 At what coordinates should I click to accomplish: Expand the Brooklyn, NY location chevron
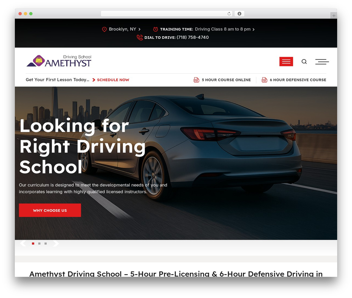click(x=139, y=29)
